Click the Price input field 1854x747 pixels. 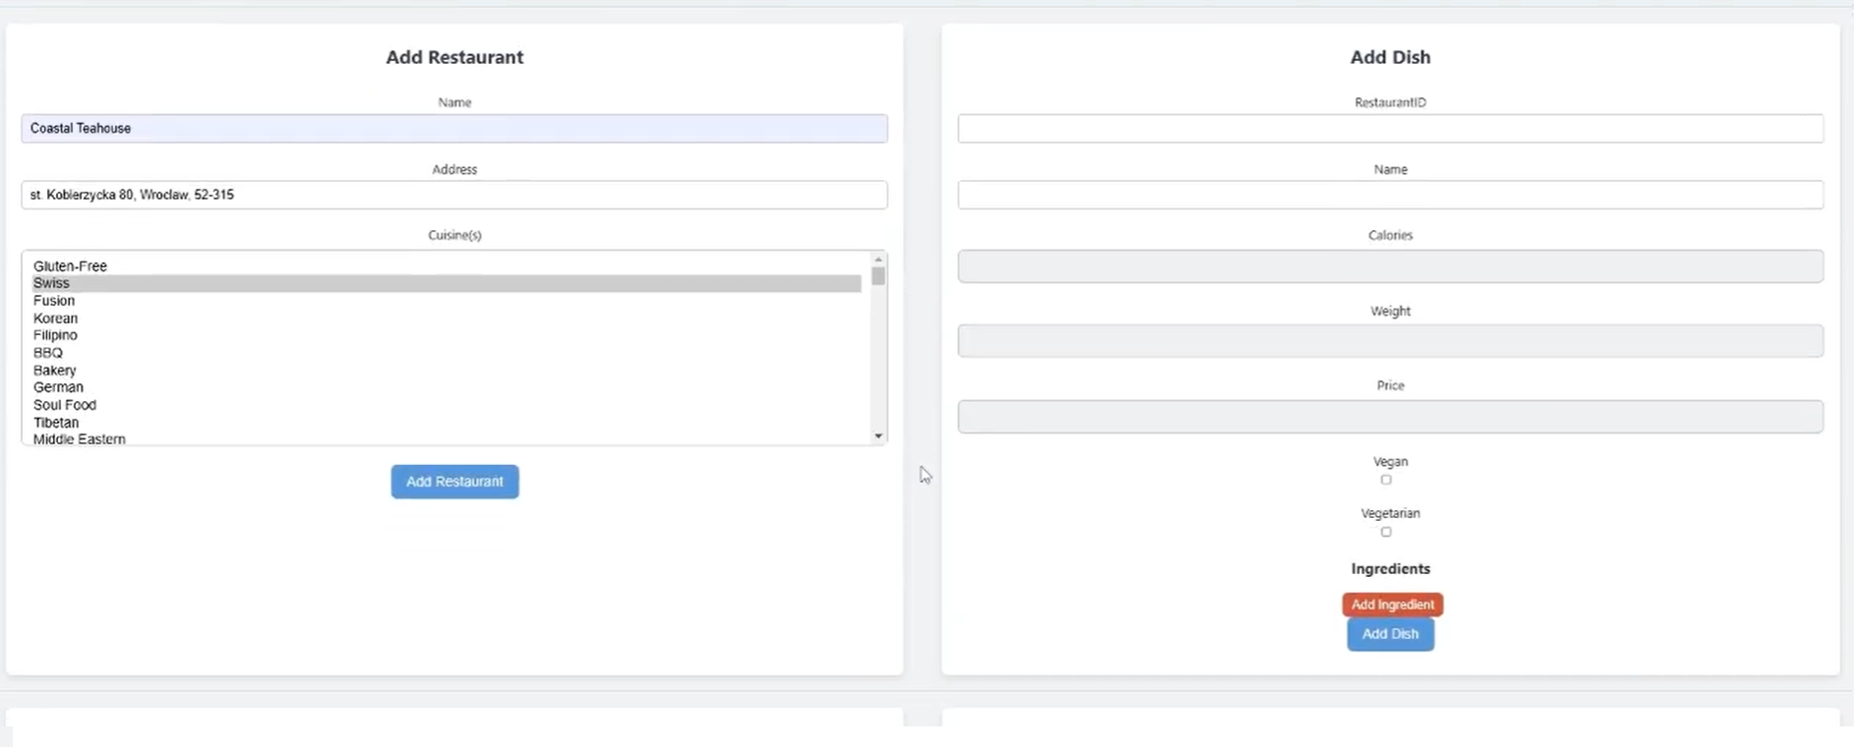coord(1390,417)
